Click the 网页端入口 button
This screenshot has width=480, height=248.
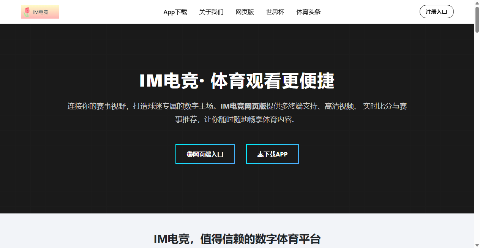coord(205,154)
